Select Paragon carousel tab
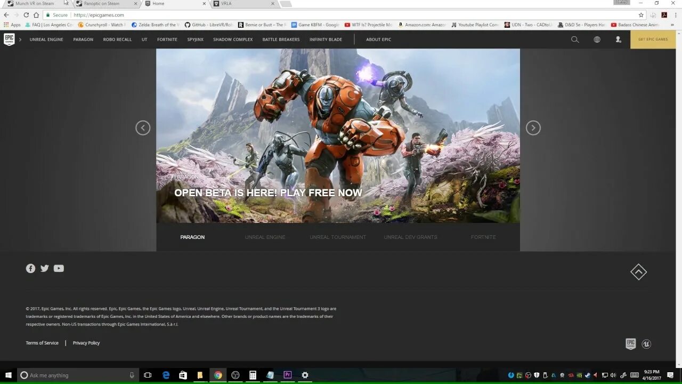Viewport: 682px width, 384px height. pos(192,237)
